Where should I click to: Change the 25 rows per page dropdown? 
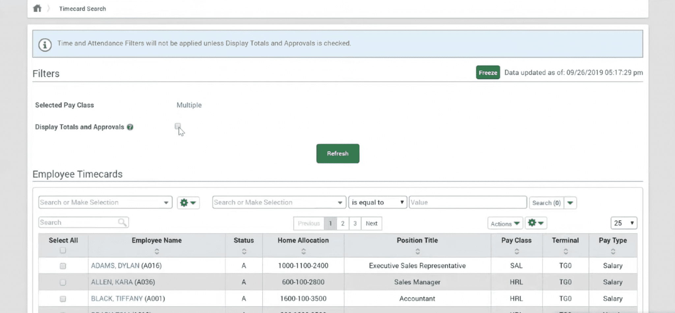pos(624,223)
